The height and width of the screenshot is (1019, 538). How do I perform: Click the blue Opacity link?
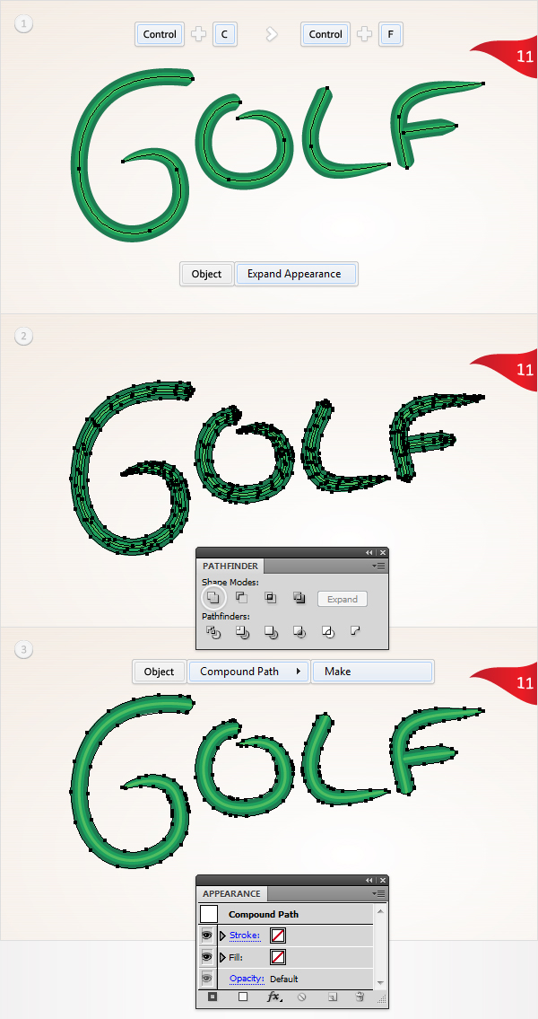tap(247, 978)
